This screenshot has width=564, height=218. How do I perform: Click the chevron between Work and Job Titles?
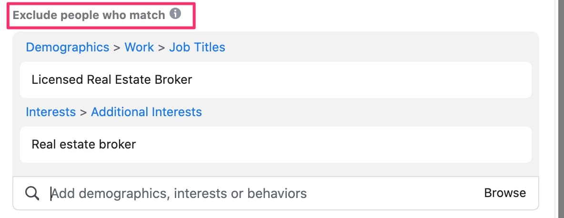161,48
